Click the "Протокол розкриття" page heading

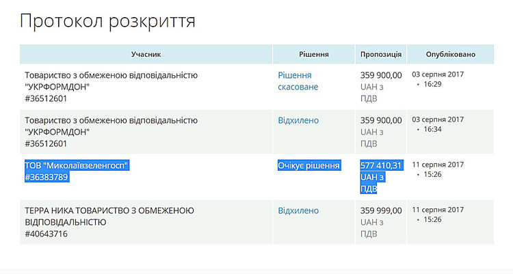[x=107, y=21]
